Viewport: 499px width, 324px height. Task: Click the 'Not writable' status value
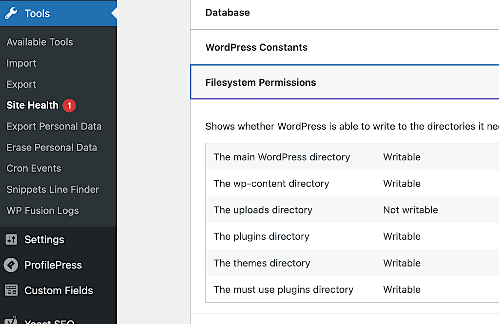[x=410, y=210]
